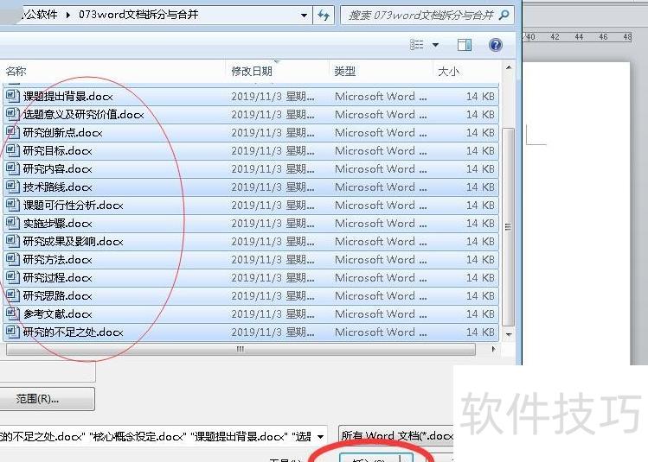Select file name 研究创新点.docx
Screen dimensions: 648x462
pos(62,132)
